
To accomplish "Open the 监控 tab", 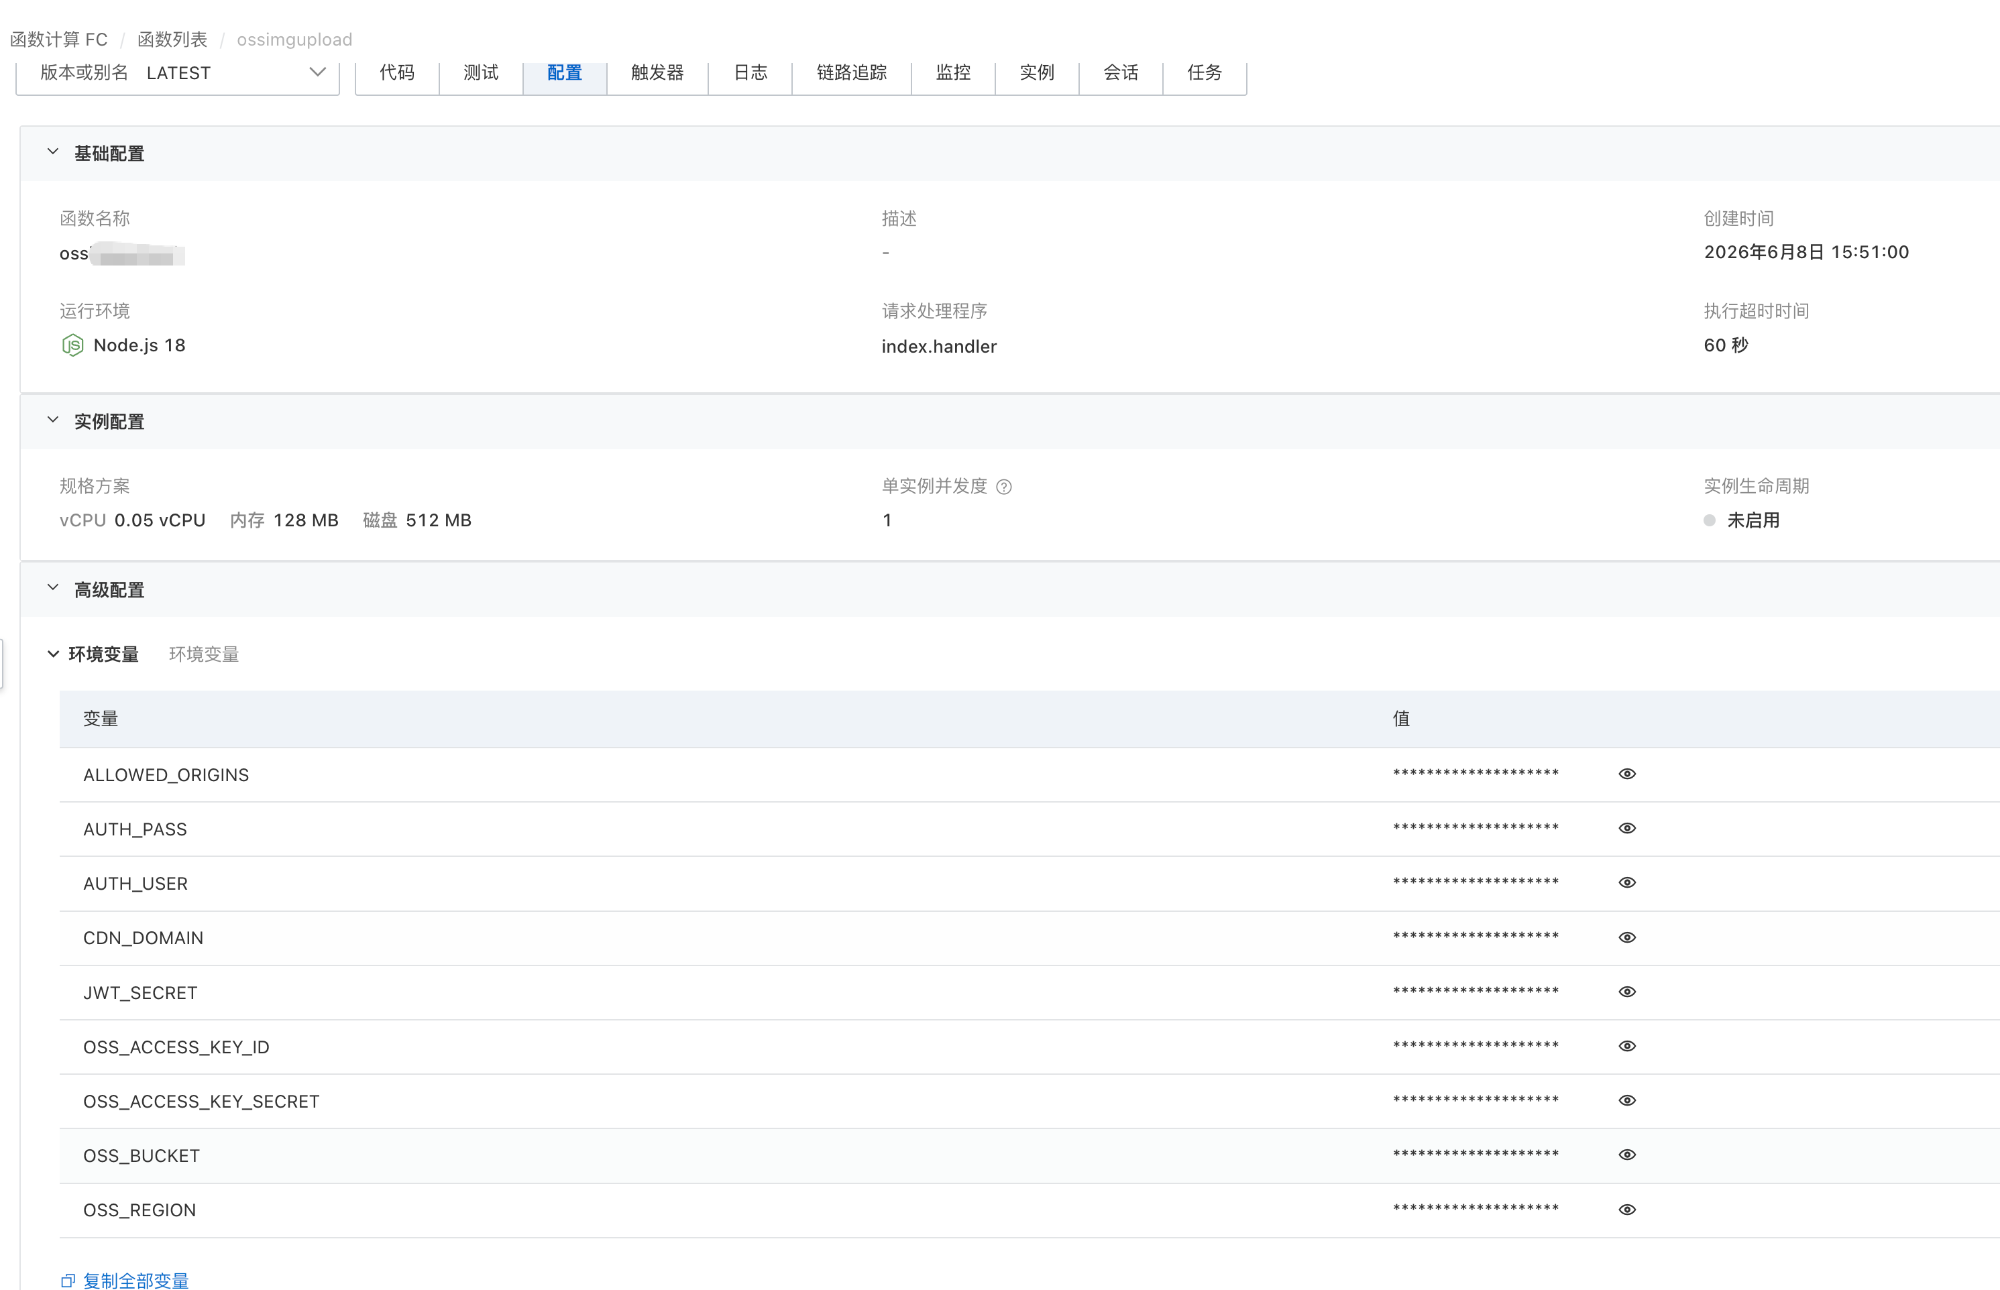I will point(954,74).
